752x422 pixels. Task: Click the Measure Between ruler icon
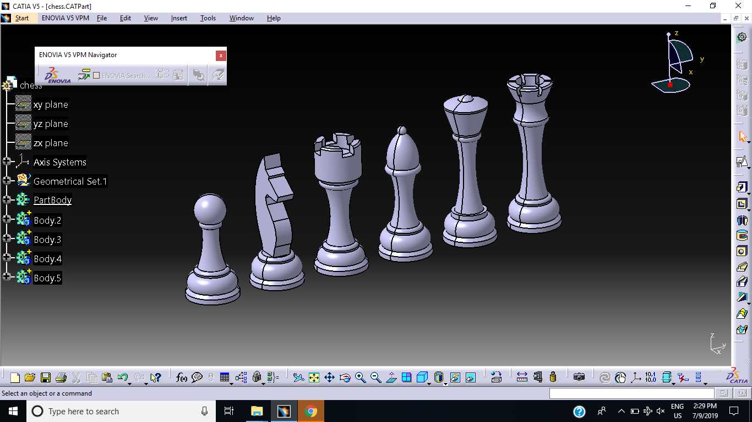522,377
